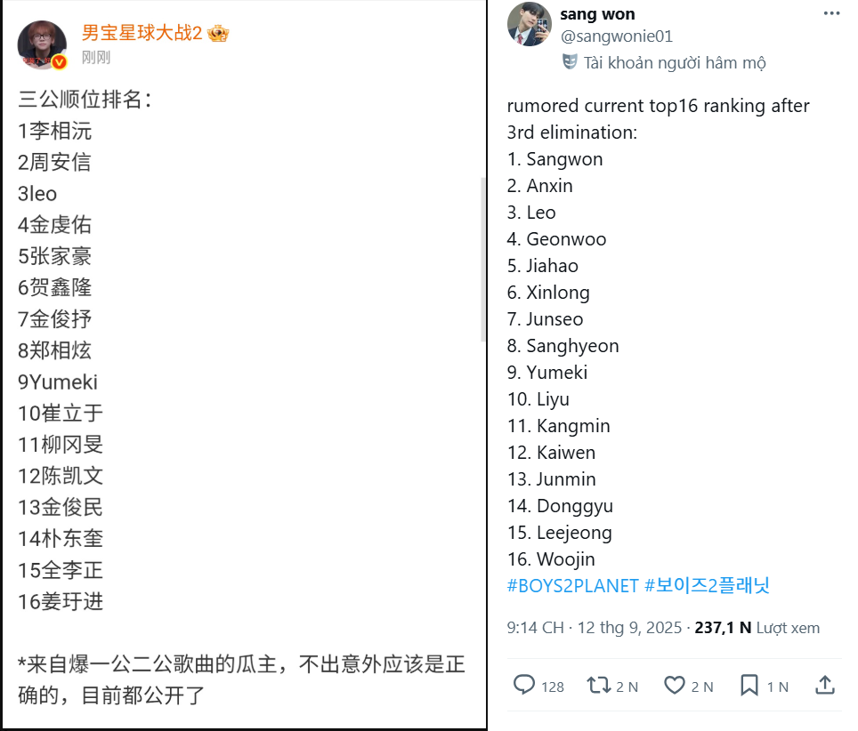The height and width of the screenshot is (731, 858).
Task: Click the crown badge beside 男宝星球大战2
Action: (x=218, y=34)
